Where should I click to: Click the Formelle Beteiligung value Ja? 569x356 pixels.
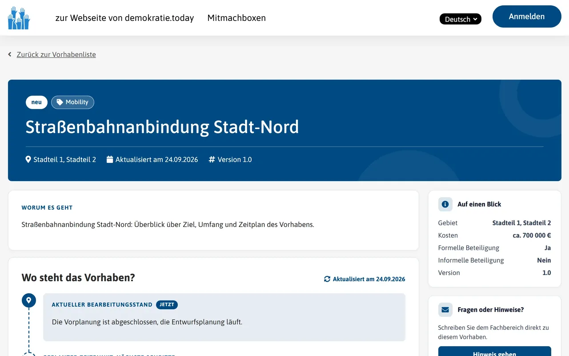548,248
